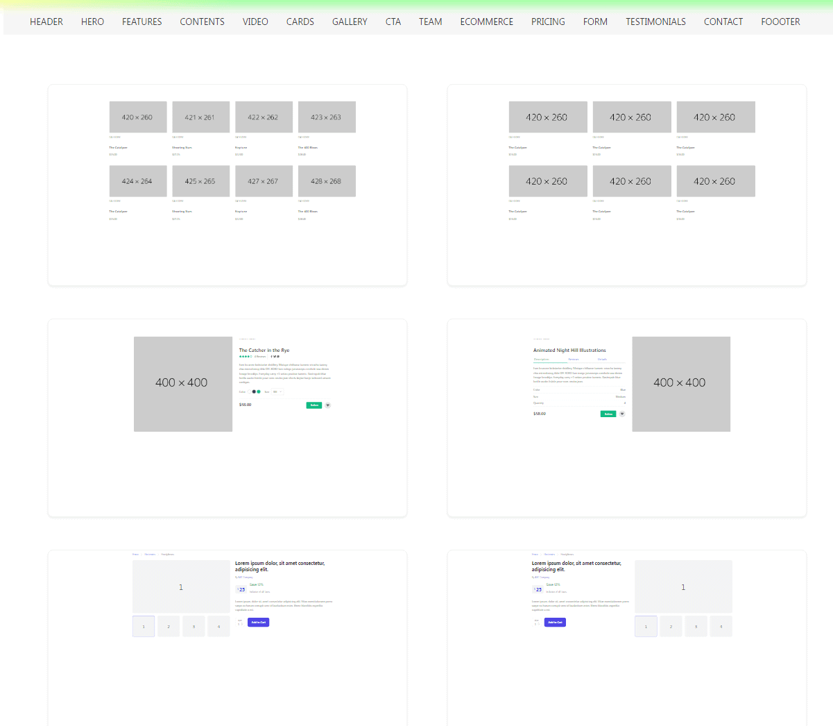The width and height of the screenshot is (833, 726).
Task: Select the VIDEO nav item
Action: pyautogui.click(x=255, y=22)
